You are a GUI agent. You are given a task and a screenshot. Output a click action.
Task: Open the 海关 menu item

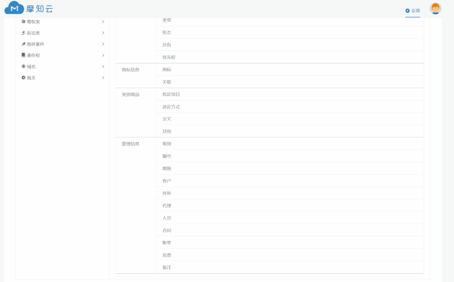pyautogui.click(x=63, y=78)
